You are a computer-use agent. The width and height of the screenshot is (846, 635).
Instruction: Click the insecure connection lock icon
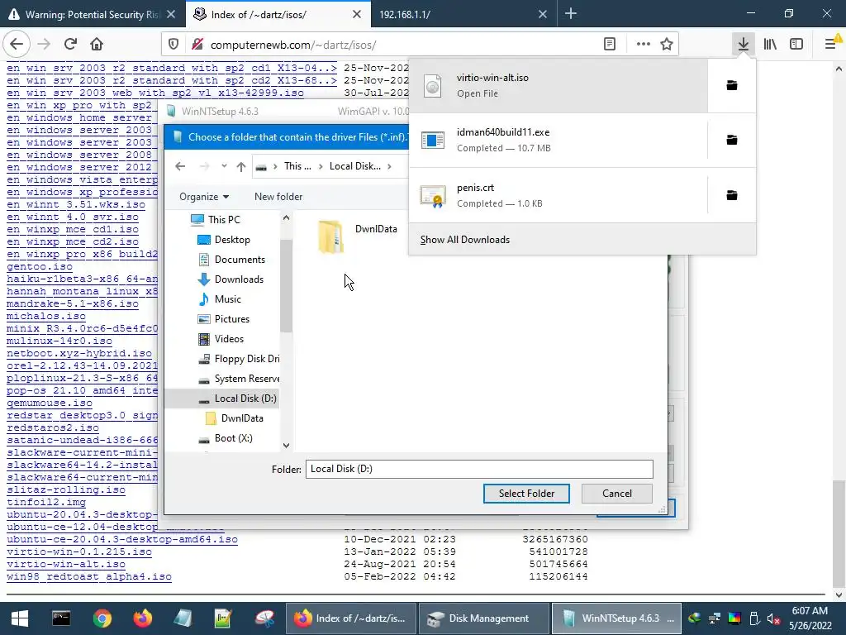[x=197, y=45]
